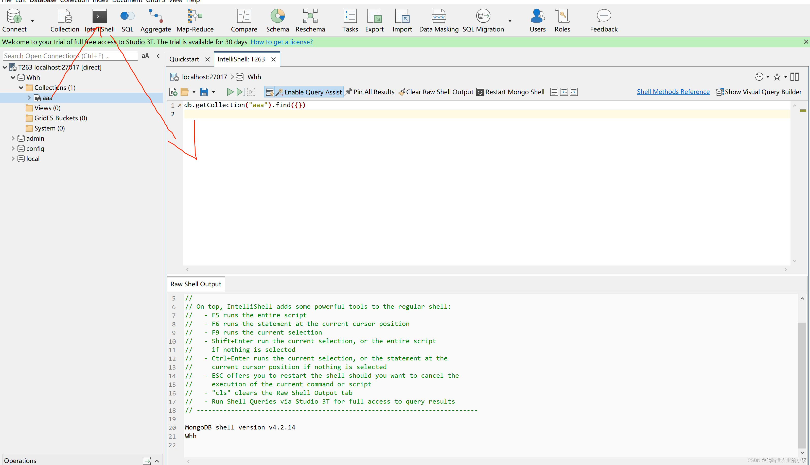Open the Users manager
The height and width of the screenshot is (465, 810).
(538, 21)
